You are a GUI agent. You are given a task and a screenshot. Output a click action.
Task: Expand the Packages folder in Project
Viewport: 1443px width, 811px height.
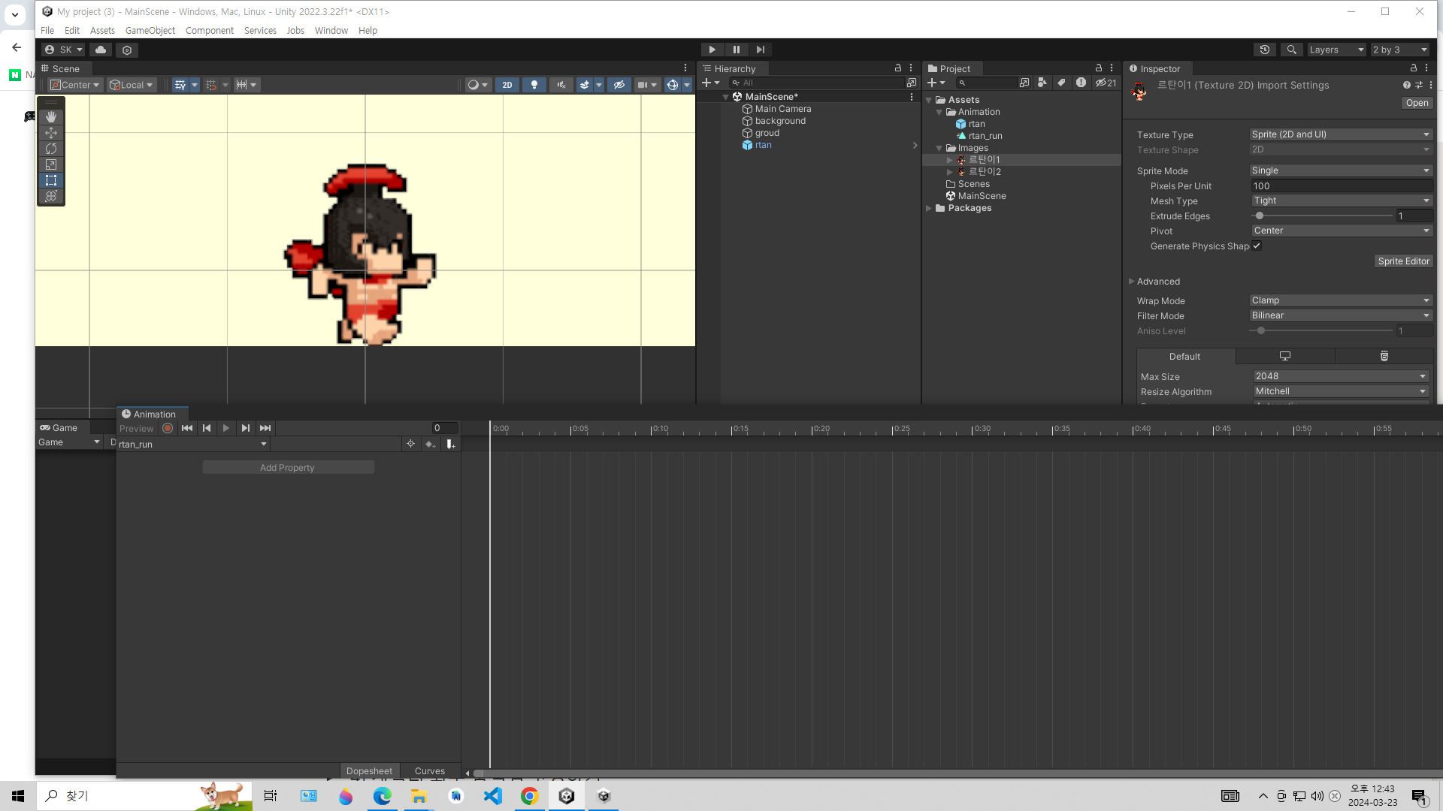point(929,208)
